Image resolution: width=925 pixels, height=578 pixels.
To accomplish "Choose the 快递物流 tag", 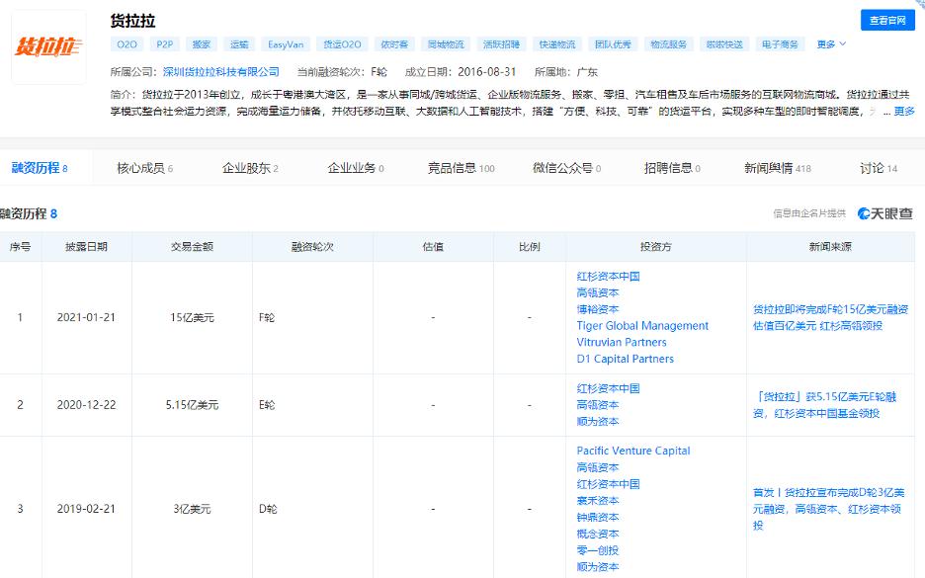I will tap(557, 44).
